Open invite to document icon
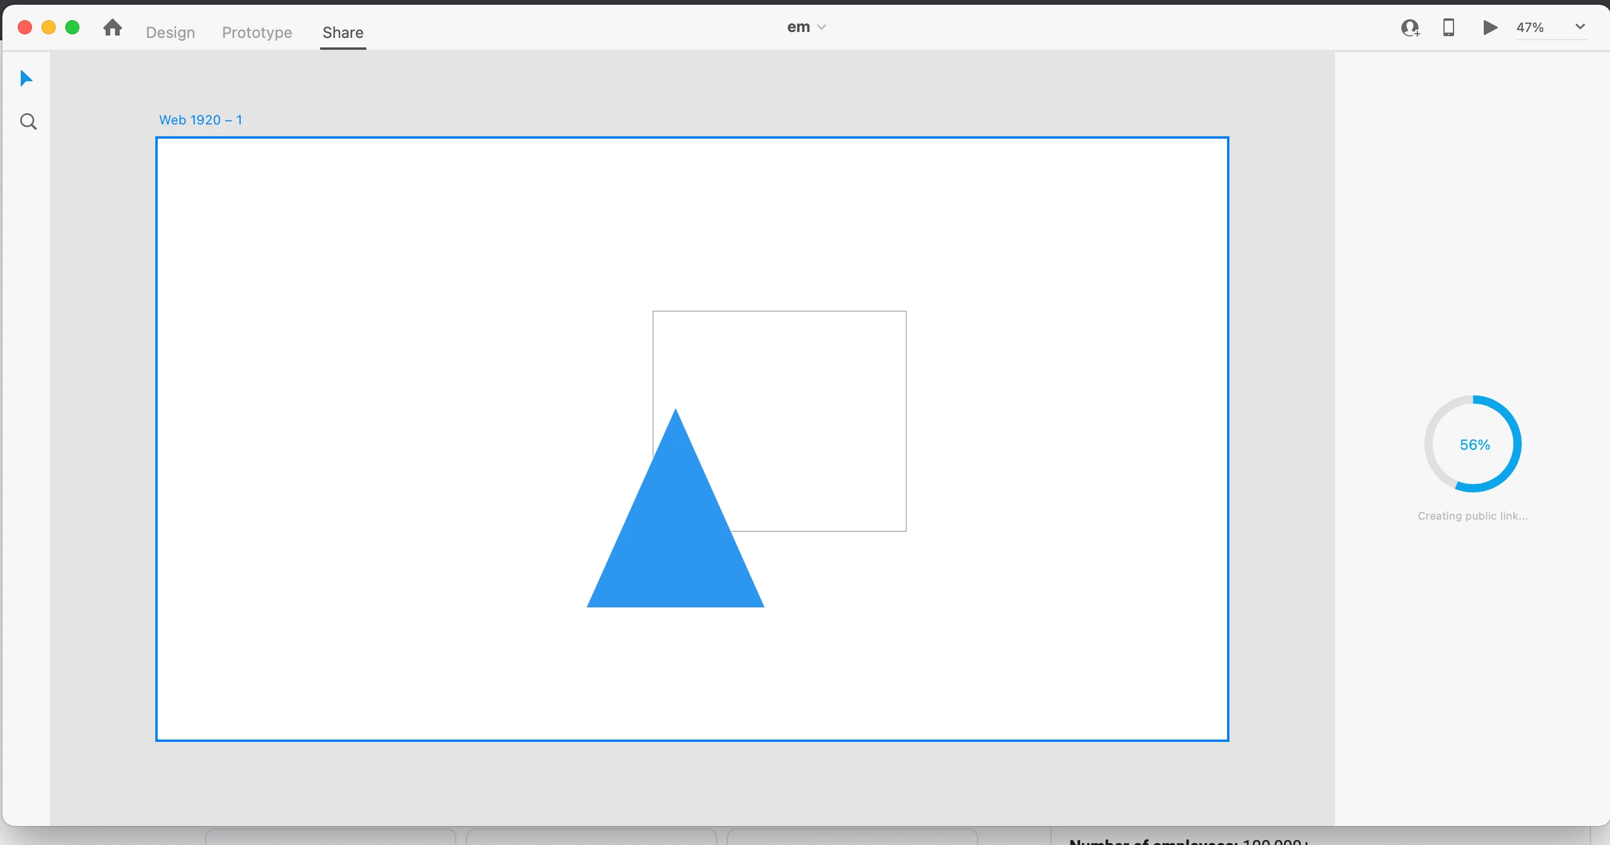 click(x=1410, y=28)
